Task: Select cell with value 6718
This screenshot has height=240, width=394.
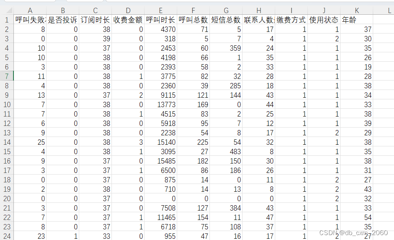Action: [x=160, y=227]
